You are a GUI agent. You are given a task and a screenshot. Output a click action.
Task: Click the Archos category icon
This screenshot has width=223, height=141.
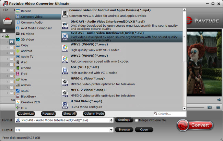coord(18,85)
